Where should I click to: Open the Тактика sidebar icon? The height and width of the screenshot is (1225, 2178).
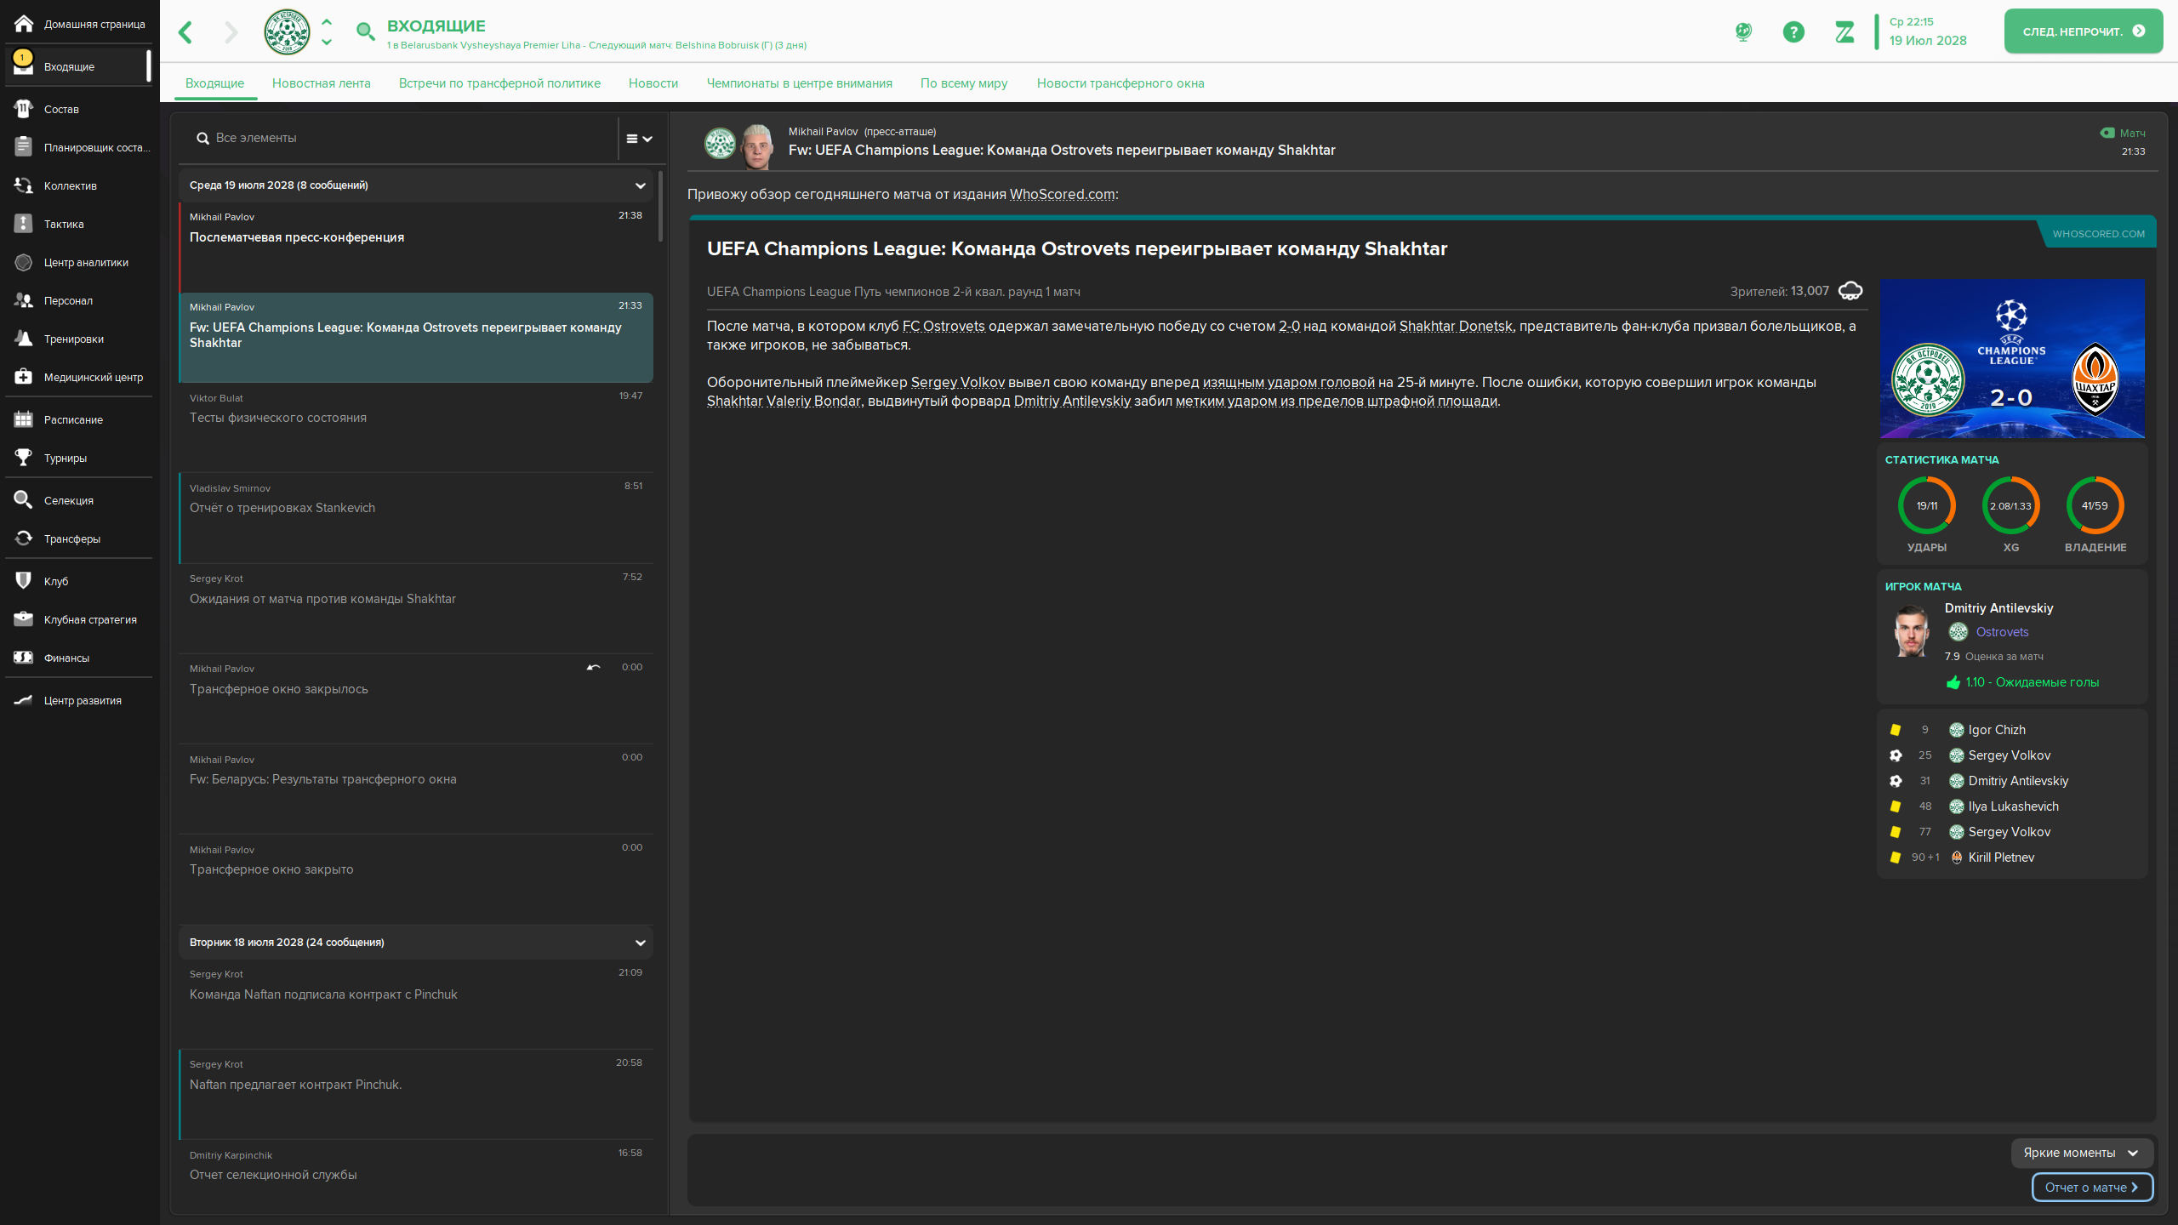(x=24, y=224)
